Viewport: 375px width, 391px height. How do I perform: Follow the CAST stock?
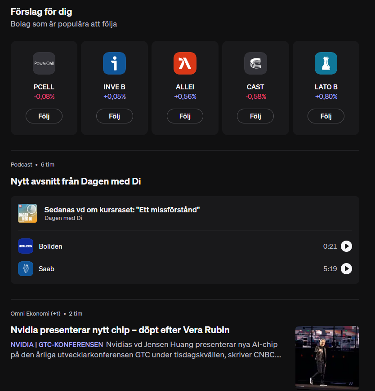click(255, 116)
